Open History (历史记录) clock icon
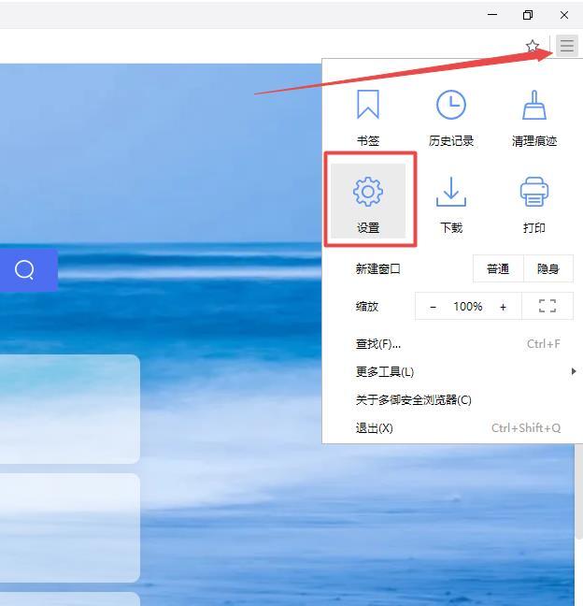583x606 pixels. click(451, 105)
